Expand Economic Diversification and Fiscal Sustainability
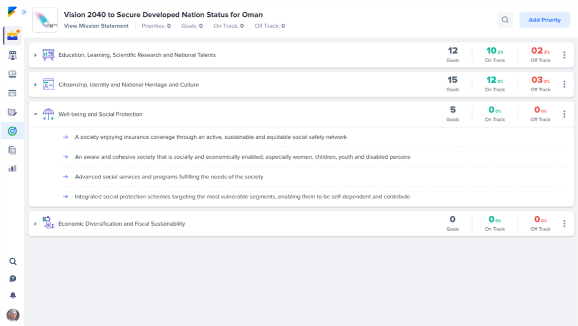The image size is (578, 326). point(35,224)
